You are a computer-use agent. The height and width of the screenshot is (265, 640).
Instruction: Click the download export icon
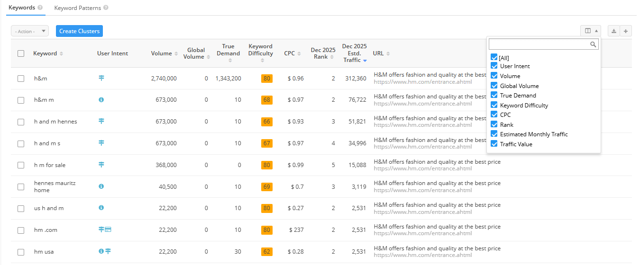pyautogui.click(x=613, y=31)
